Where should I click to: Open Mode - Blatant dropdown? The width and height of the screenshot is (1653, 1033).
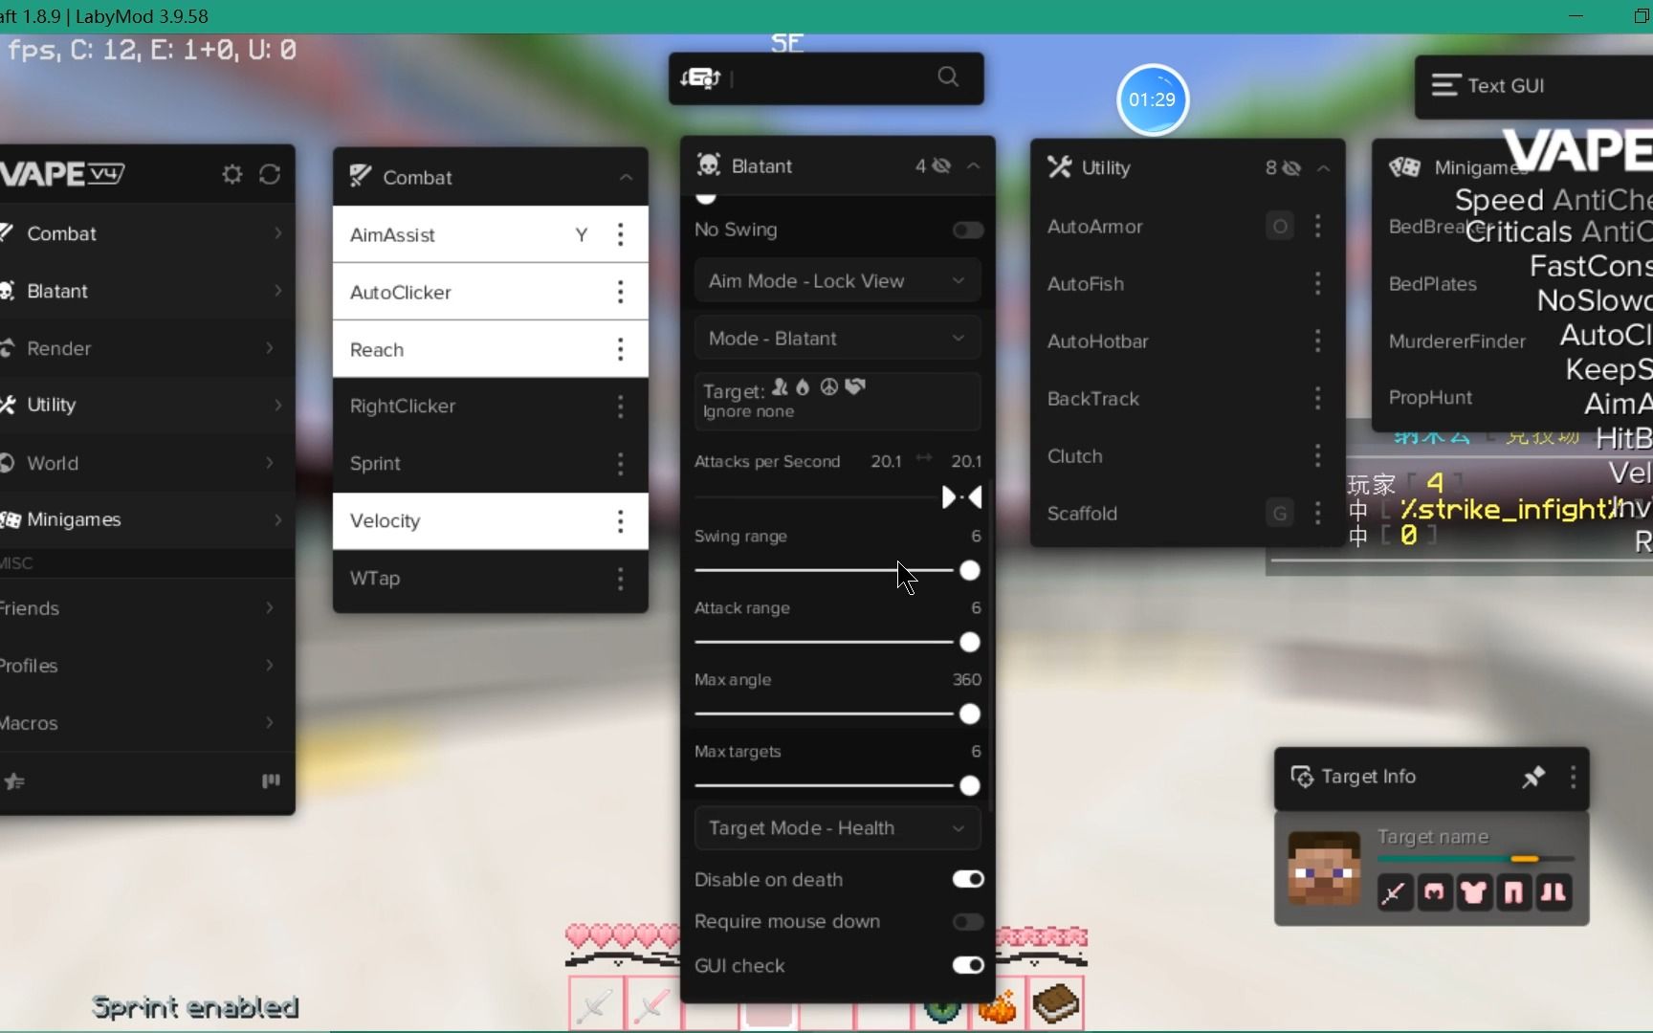point(837,339)
